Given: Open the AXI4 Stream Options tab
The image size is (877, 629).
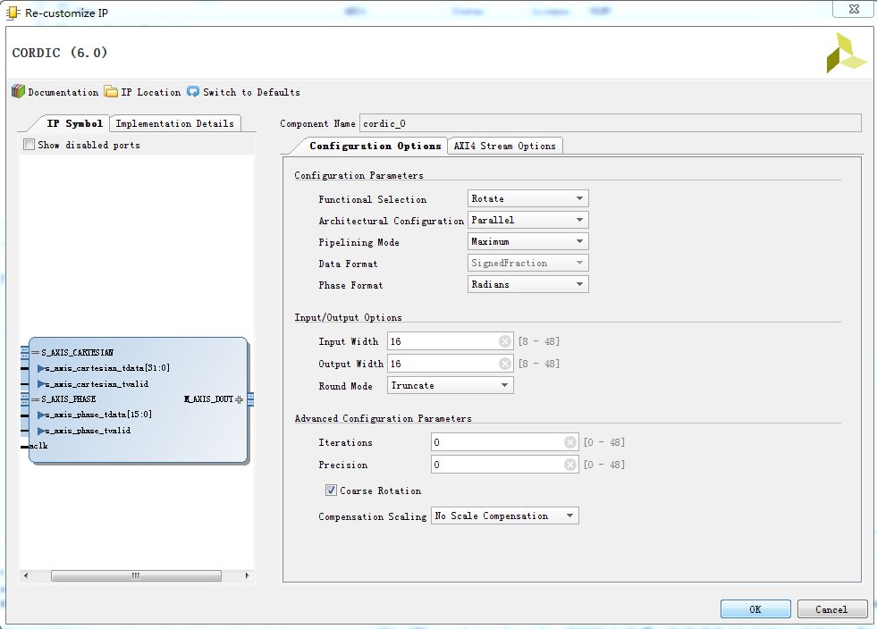Looking at the screenshot, I should coord(504,146).
